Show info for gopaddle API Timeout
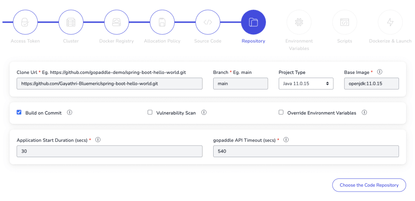The image size is (415, 201). tap(286, 140)
